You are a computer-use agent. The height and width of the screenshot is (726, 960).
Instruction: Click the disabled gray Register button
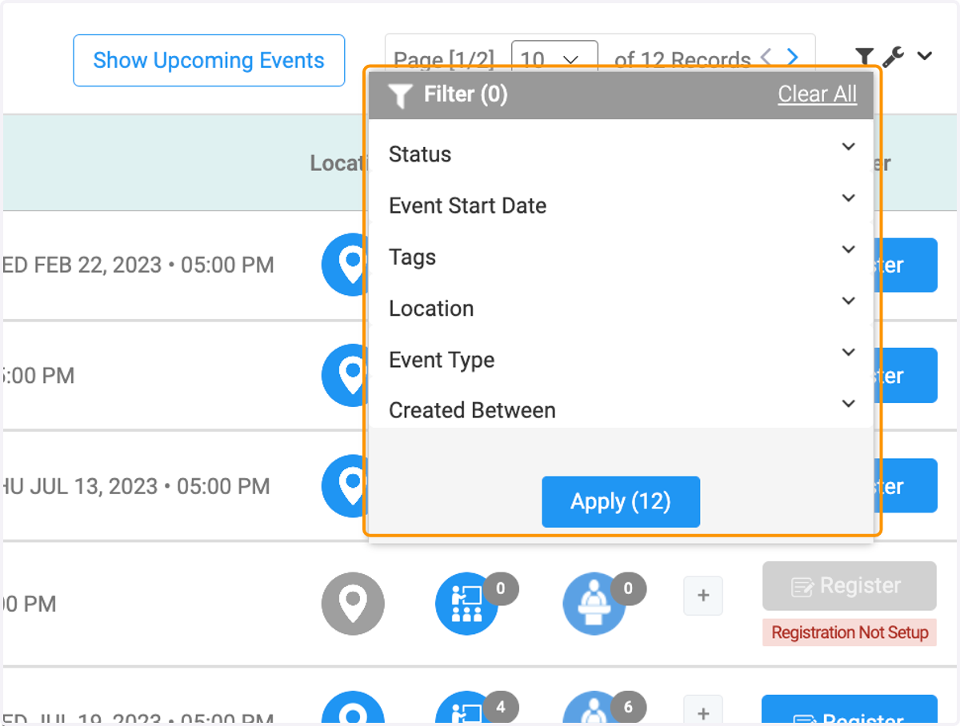coord(849,586)
